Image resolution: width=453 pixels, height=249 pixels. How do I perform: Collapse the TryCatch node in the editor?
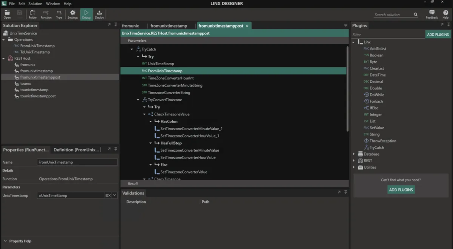click(132, 49)
